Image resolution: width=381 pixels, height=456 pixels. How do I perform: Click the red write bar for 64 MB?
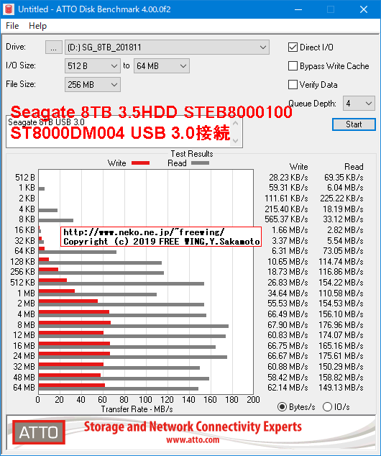[72, 386]
